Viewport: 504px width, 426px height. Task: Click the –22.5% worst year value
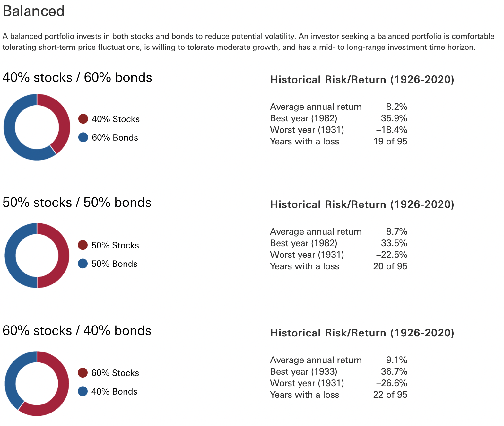click(x=392, y=255)
